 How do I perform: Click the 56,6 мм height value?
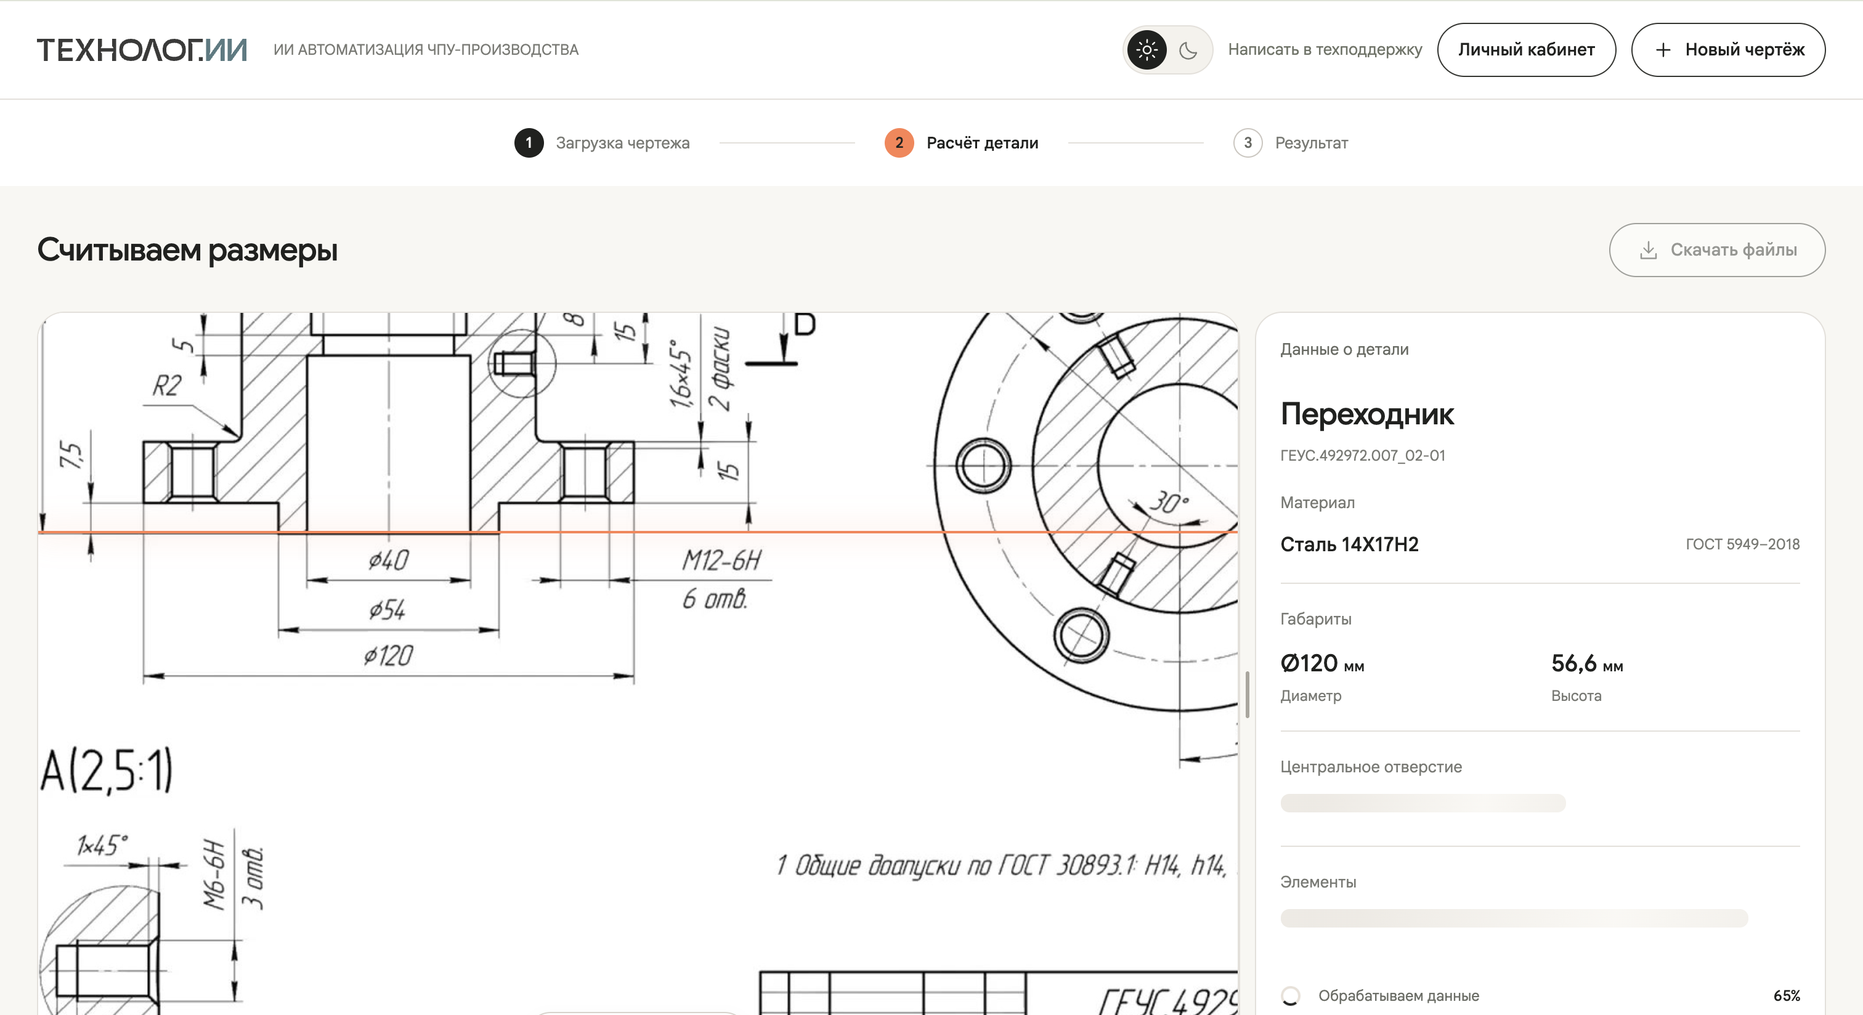(1587, 663)
